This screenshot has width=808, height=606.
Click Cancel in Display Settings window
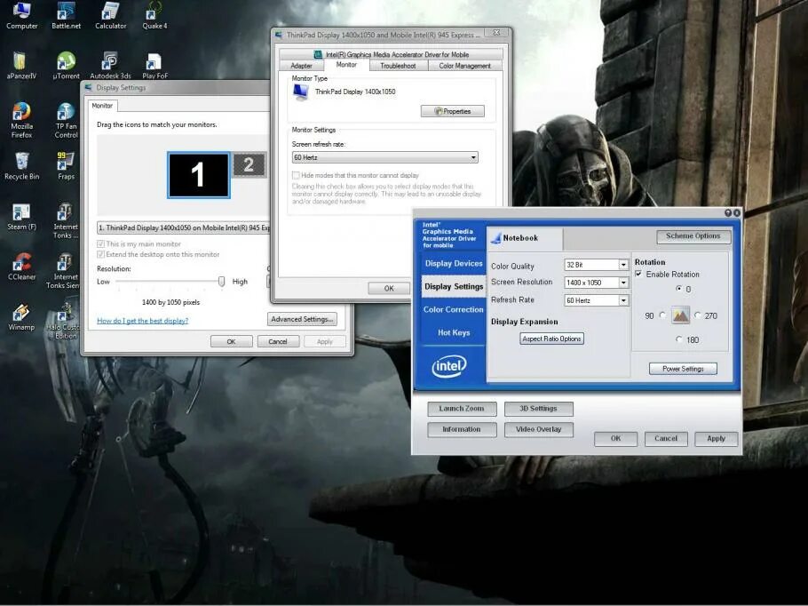point(278,341)
